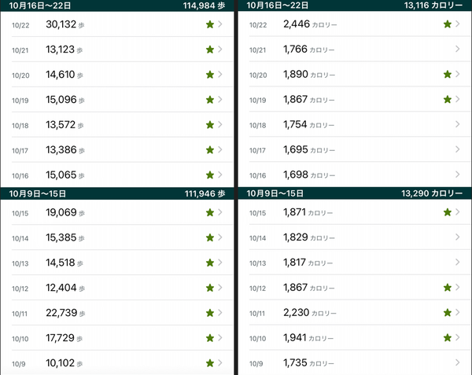472x375 pixels.
Task: Open the 15,096 steps entry
Action: [117, 100]
